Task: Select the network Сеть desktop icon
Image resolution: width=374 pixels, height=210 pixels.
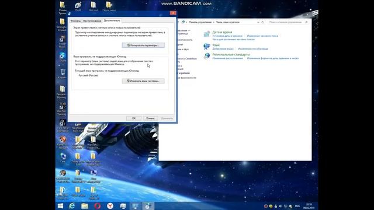Action: click(x=63, y=158)
